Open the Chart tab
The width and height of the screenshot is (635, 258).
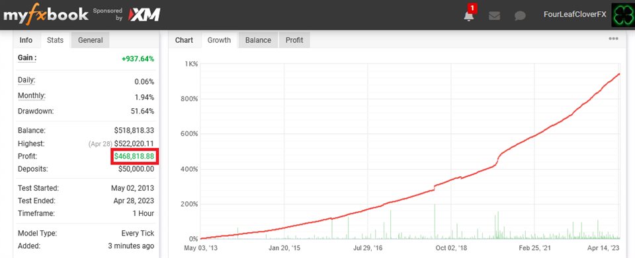(184, 40)
